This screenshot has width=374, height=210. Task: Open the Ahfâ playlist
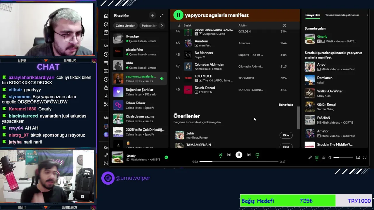[x=139, y=65]
